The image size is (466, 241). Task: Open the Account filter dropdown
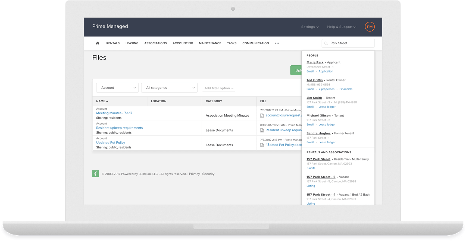pyautogui.click(x=117, y=88)
